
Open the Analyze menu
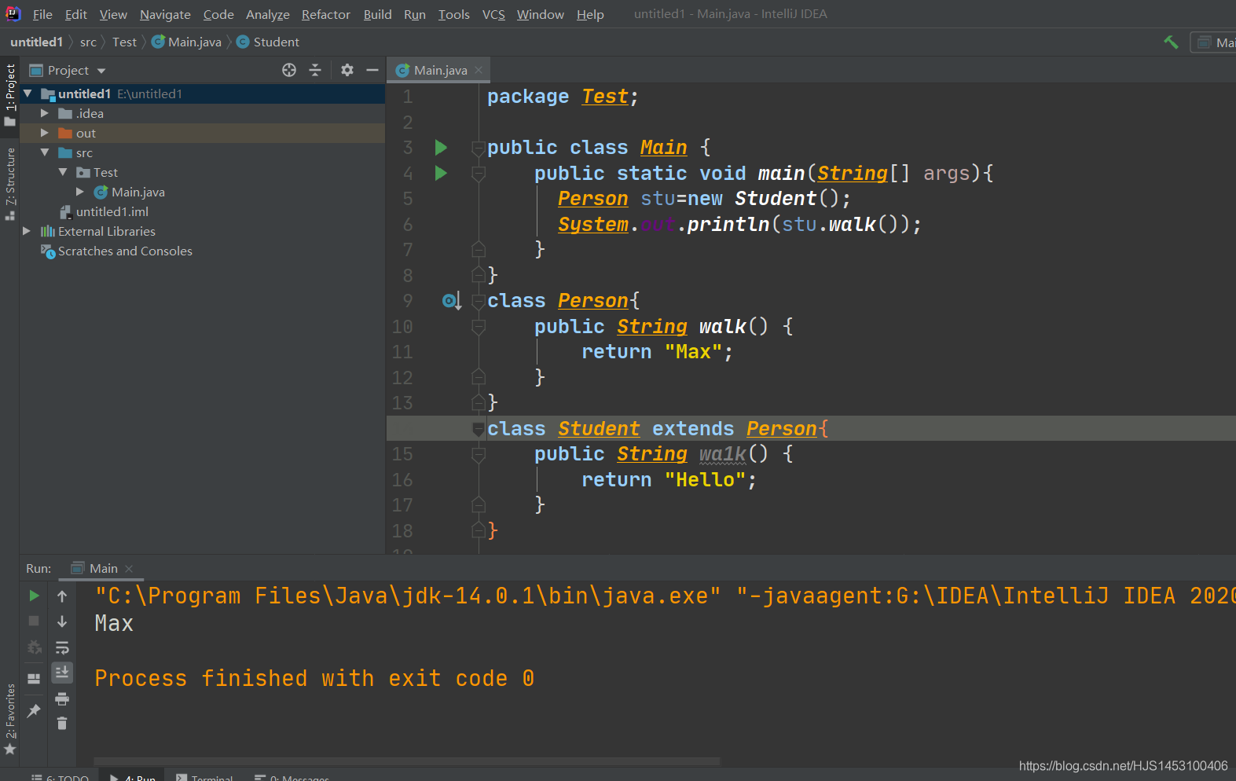click(x=267, y=14)
